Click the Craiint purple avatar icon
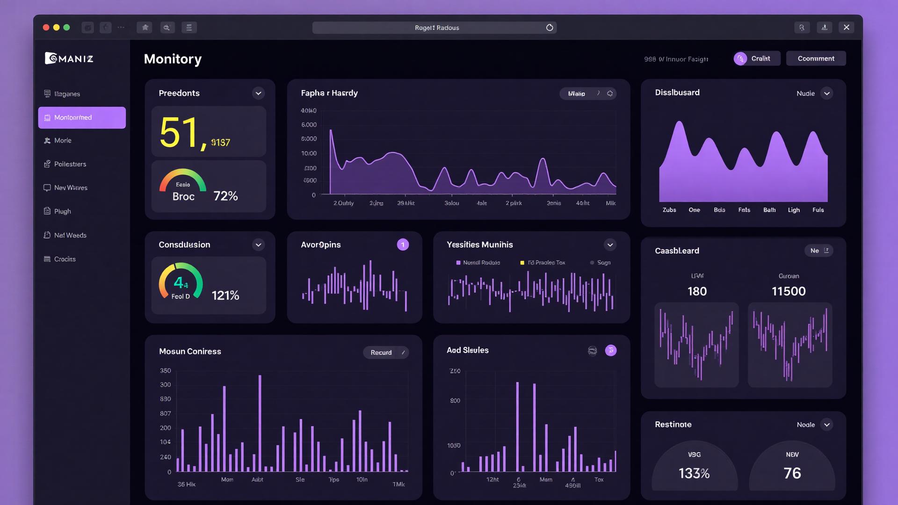Viewport: 898px width, 505px height. pos(740,58)
